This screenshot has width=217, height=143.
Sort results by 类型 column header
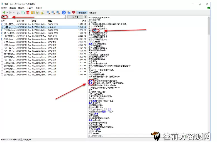[50, 21]
